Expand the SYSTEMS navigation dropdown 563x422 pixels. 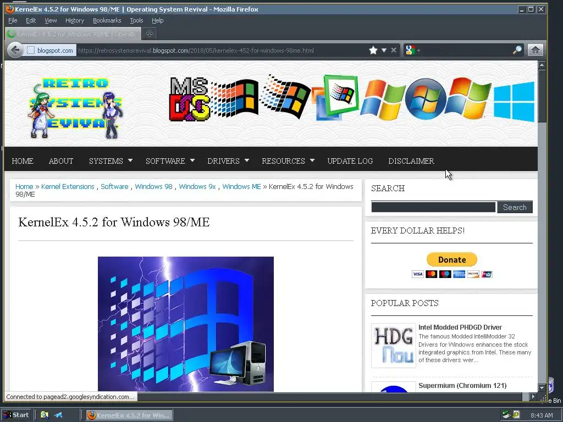tap(111, 161)
